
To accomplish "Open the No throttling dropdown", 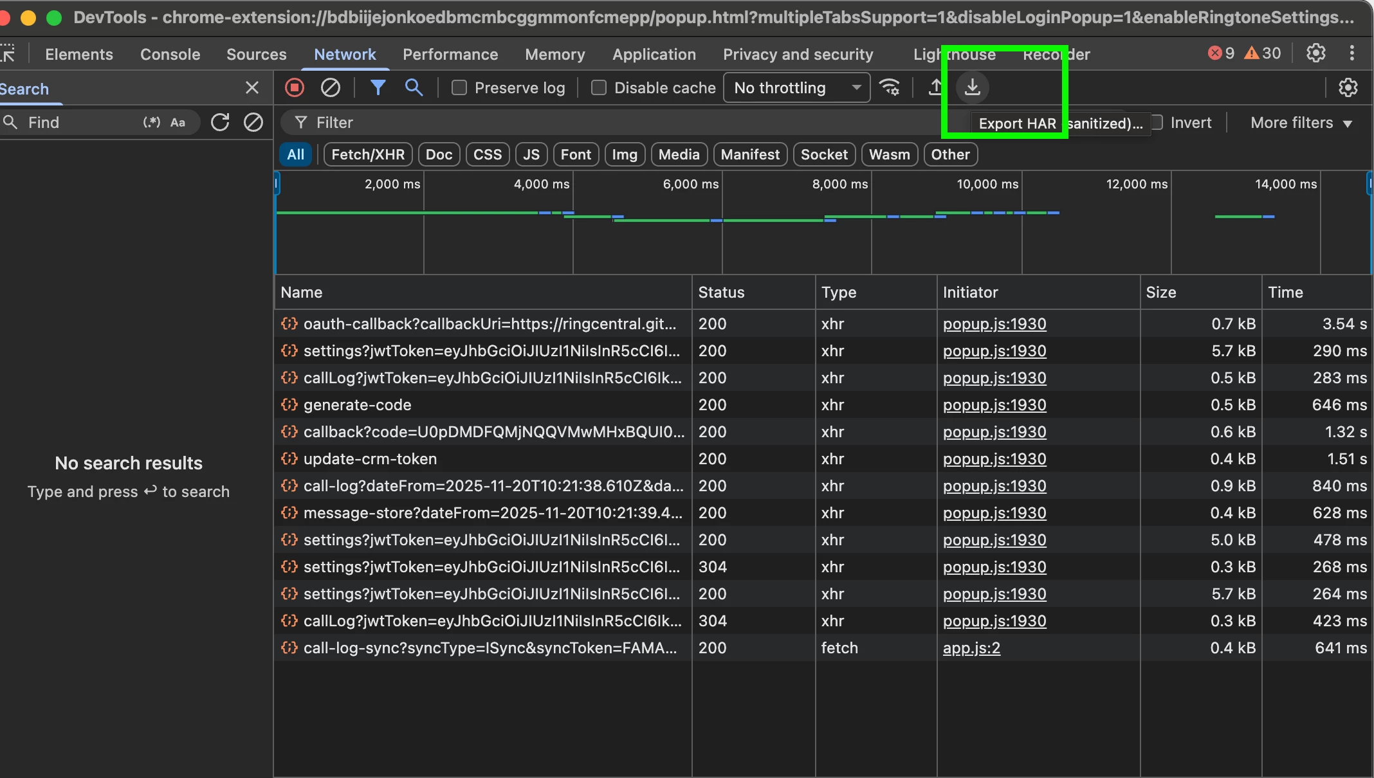I will click(796, 87).
